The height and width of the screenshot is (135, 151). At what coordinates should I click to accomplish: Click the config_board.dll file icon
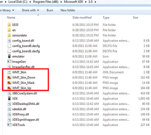(9, 41)
